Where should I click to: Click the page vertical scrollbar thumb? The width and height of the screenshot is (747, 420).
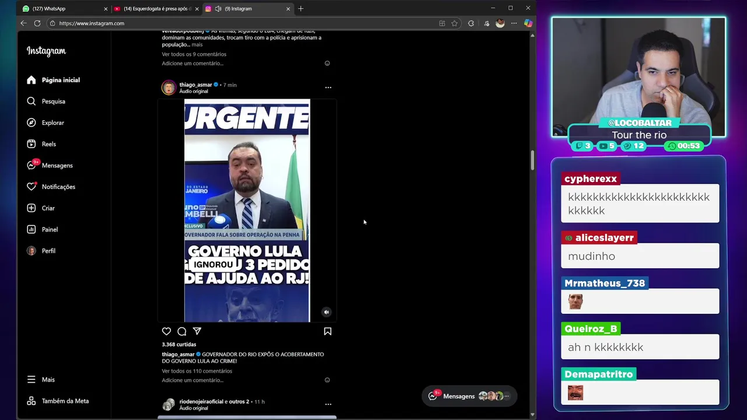(x=532, y=160)
